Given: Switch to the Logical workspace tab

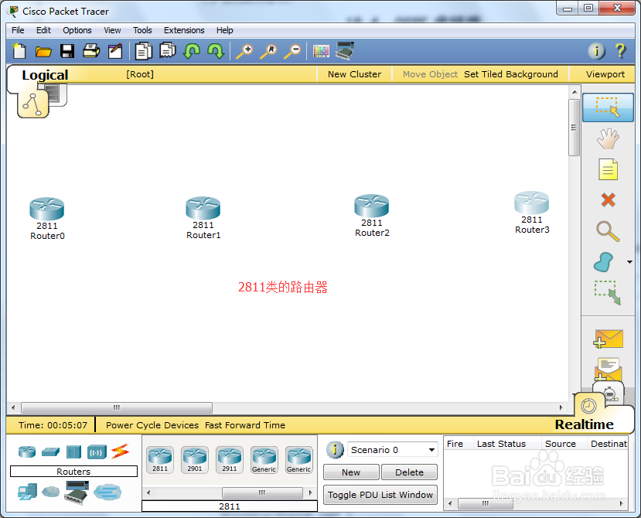Looking at the screenshot, I should point(45,75).
